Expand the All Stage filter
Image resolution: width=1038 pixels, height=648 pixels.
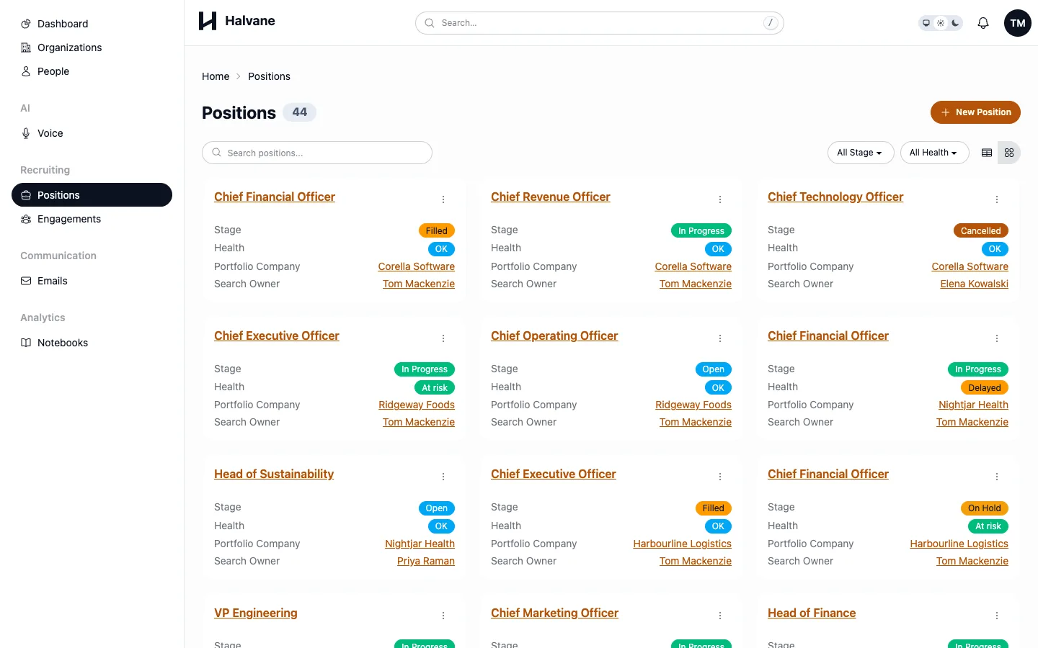pyautogui.click(x=861, y=153)
